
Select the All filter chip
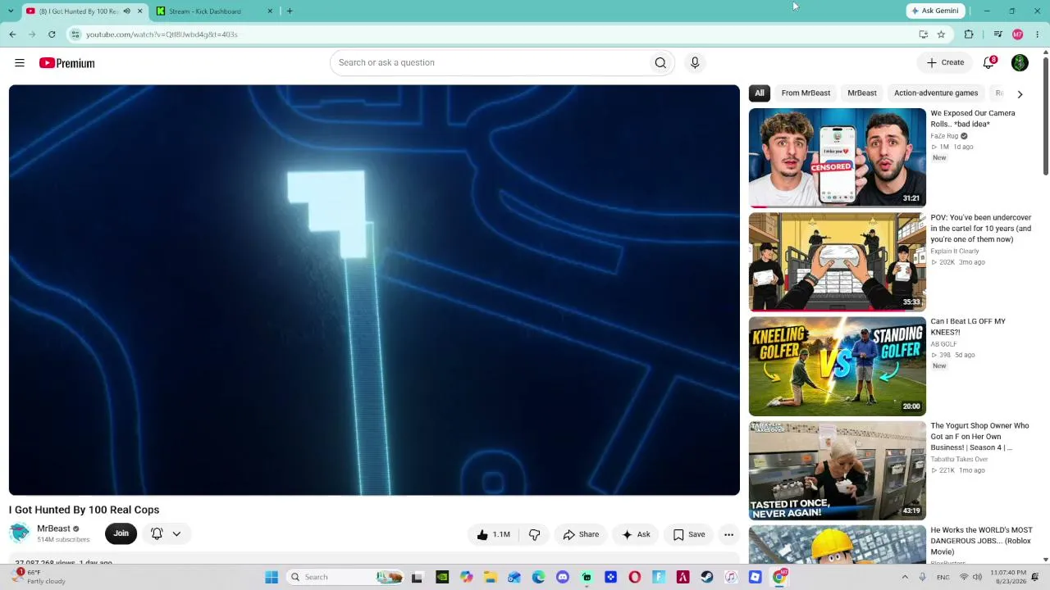760,93
